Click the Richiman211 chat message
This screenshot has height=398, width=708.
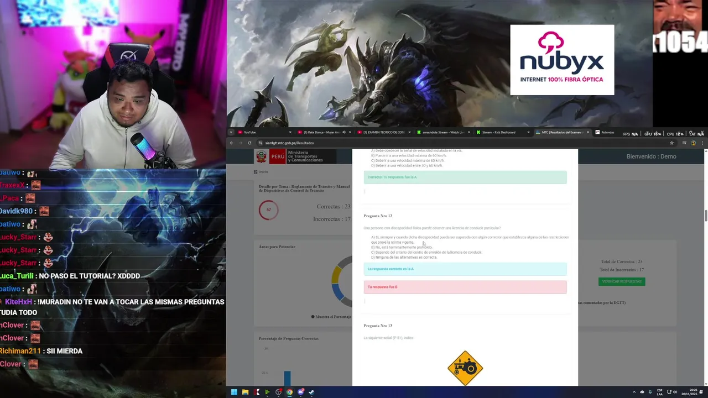pos(41,351)
